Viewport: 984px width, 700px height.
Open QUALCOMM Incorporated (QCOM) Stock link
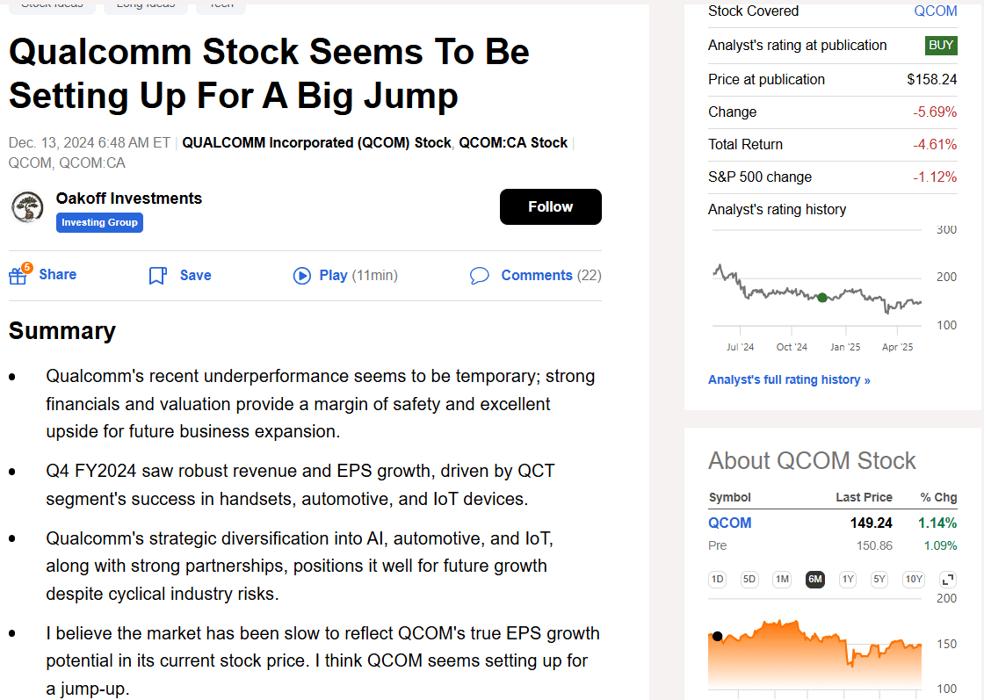point(316,142)
